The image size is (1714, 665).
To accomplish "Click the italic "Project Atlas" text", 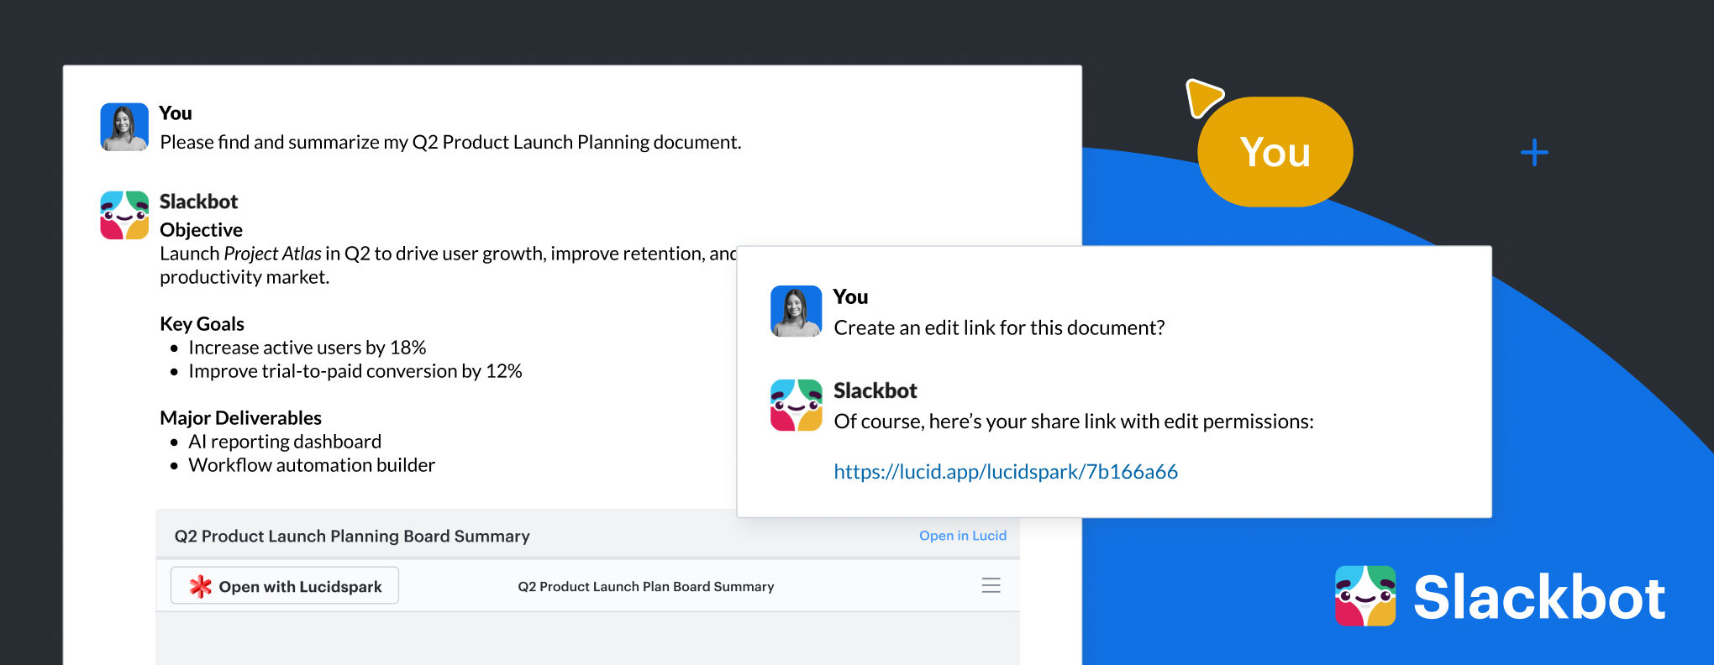I will point(273,254).
